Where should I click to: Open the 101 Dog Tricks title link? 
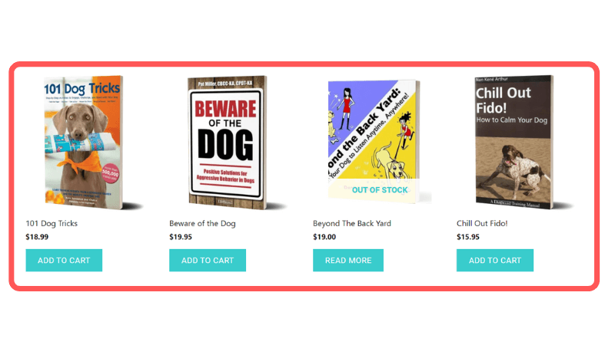pos(52,223)
